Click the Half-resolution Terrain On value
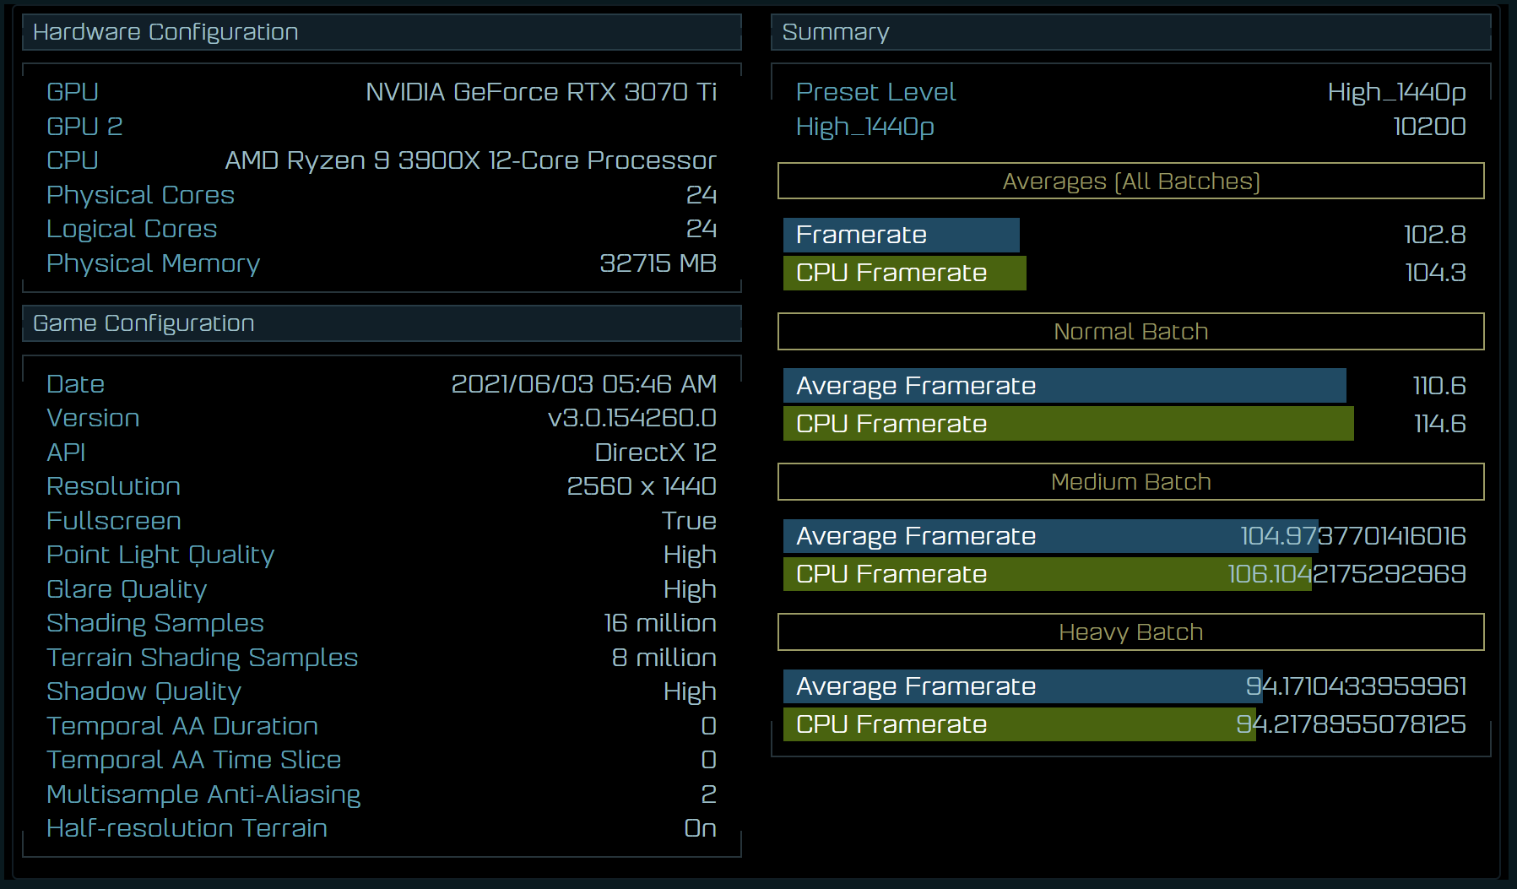The image size is (1517, 889). [x=700, y=828]
